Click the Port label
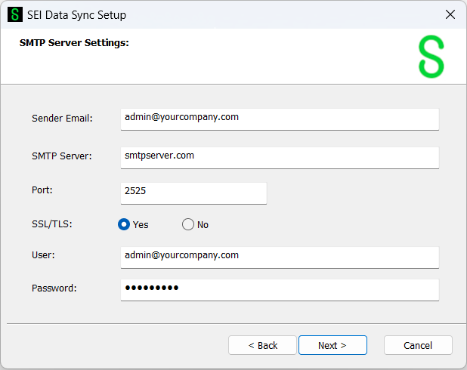 (42, 191)
